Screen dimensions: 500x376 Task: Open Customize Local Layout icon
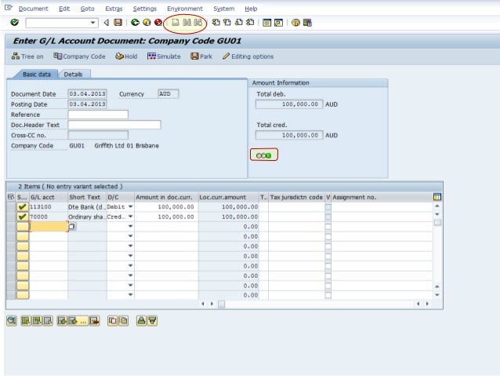pos(307,23)
